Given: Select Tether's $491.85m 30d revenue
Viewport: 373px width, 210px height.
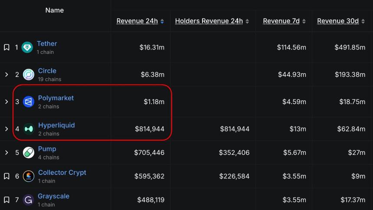Looking at the screenshot, I should (x=350, y=47).
